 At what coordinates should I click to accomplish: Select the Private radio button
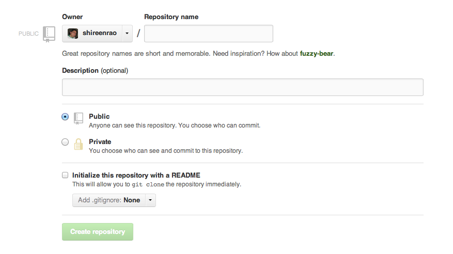(x=65, y=142)
